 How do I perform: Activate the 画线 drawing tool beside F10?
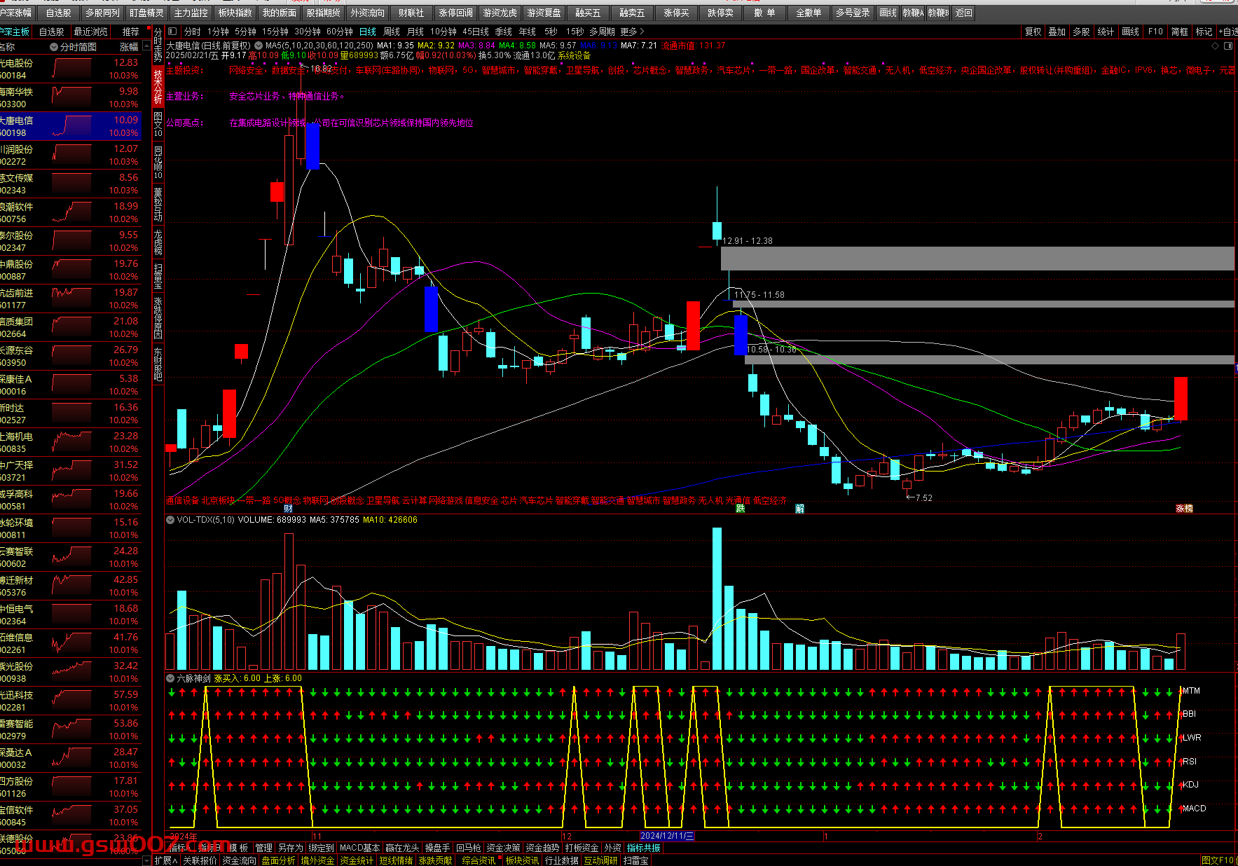pyautogui.click(x=1130, y=32)
